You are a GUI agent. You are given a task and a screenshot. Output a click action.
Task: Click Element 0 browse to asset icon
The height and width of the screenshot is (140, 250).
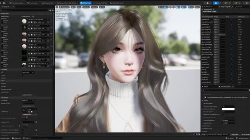point(32,22)
